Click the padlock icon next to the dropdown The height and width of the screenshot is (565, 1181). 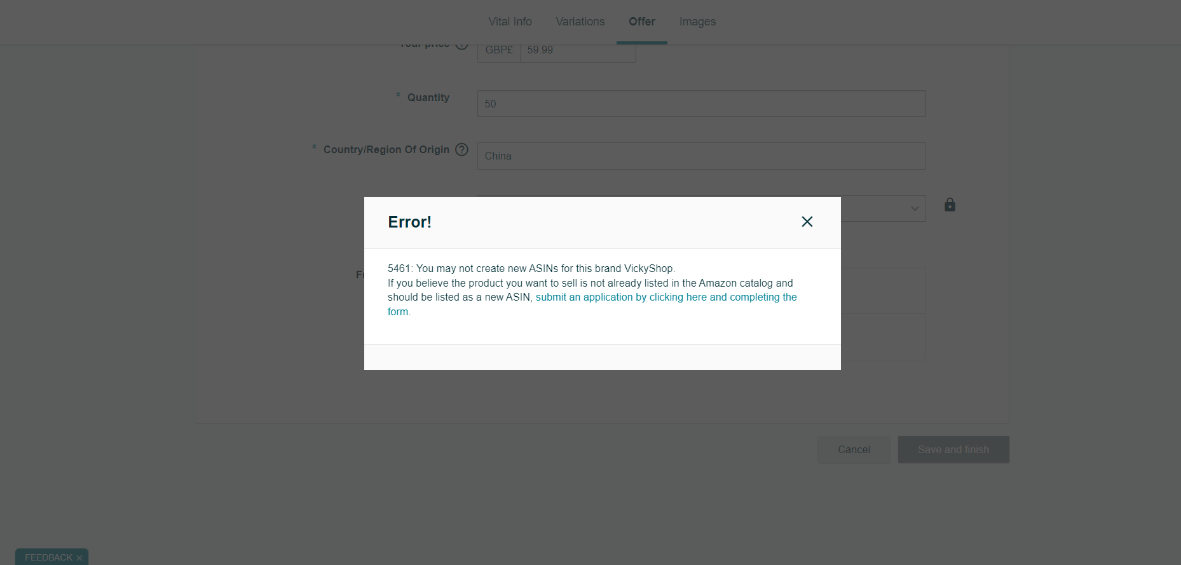point(950,205)
